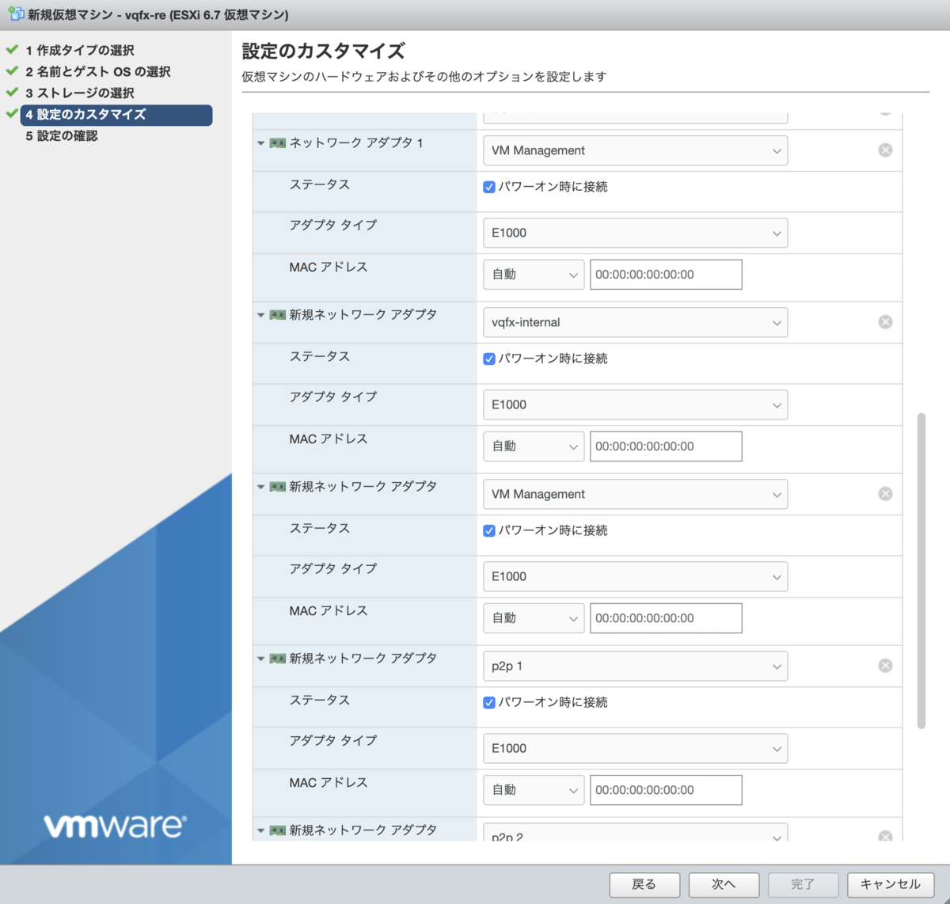The image size is (950, 904).
Task: Toggle パワーオン時に接続 for new VM Management adapter
Action: click(x=489, y=530)
